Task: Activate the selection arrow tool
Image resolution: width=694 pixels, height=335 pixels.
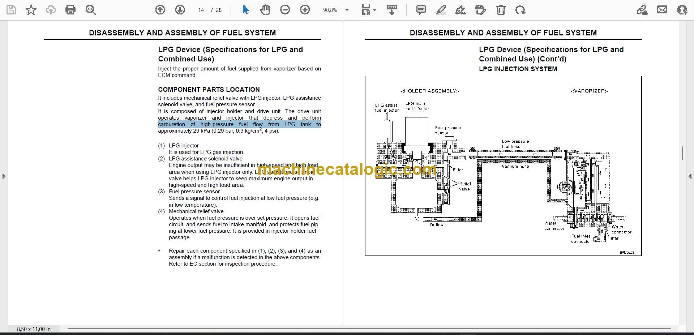Action: coord(245,10)
